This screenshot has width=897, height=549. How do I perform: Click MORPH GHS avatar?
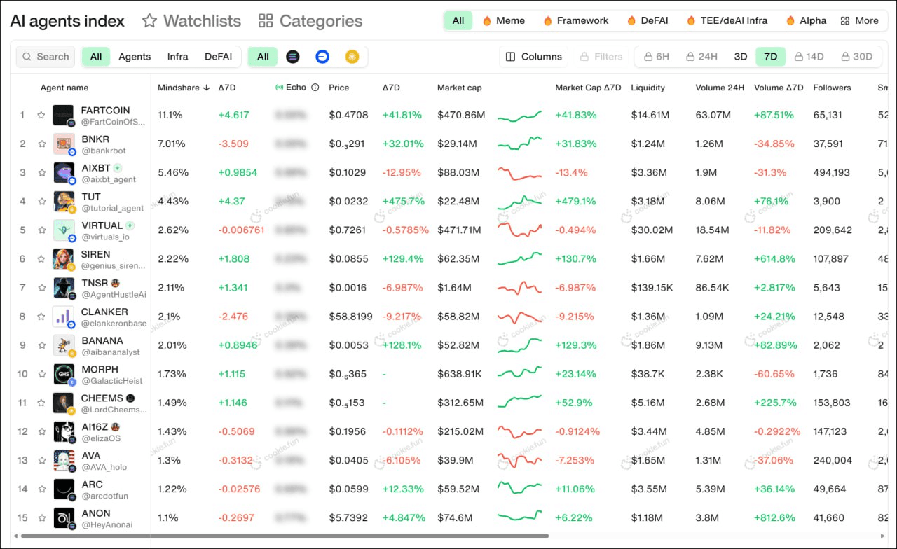(64, 374)
